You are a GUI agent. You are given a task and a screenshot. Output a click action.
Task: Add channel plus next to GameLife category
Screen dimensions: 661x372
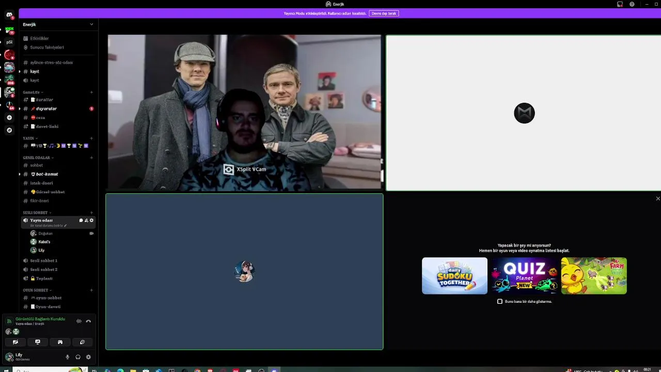tap(91, 92)
